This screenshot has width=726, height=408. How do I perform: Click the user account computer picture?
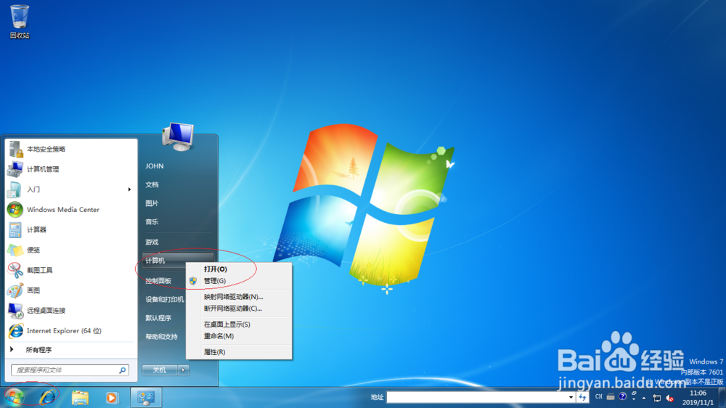(x=179, y=136)
